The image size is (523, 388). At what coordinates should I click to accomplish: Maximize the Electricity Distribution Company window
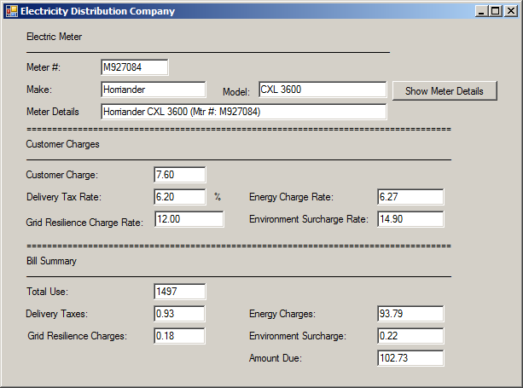pos(496,11)
